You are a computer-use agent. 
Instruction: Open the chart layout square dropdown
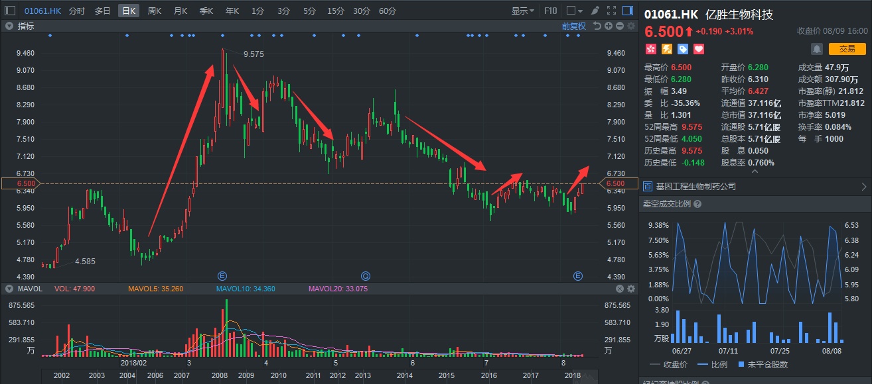click(x=574, y=11)
